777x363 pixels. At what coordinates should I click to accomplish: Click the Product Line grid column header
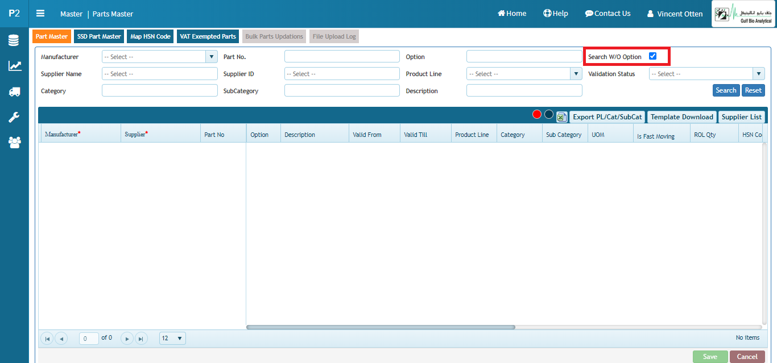click(474, 134)
